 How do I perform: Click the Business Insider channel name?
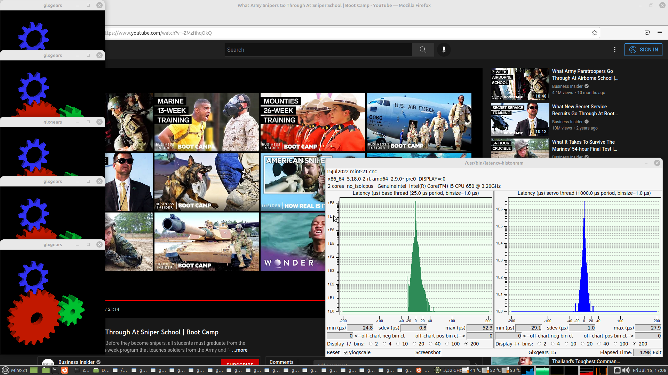click(76, 362)
